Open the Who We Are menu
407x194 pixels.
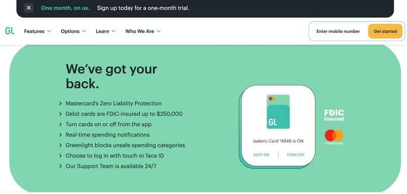(143, 31)
